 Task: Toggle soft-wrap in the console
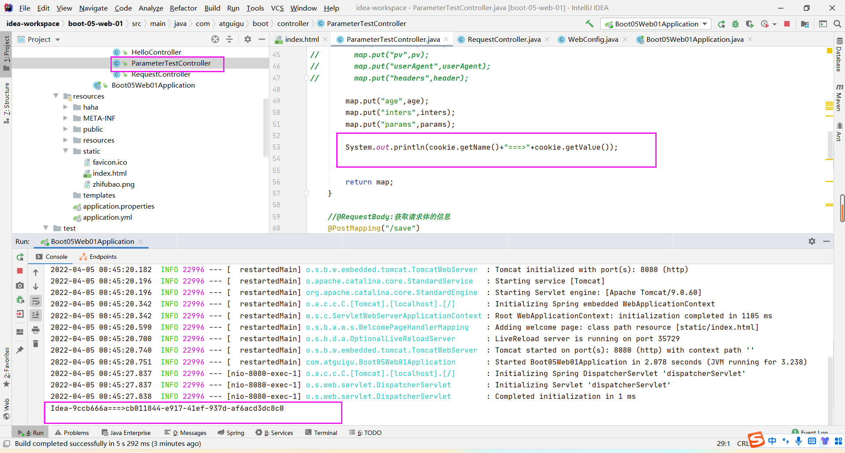36,302
